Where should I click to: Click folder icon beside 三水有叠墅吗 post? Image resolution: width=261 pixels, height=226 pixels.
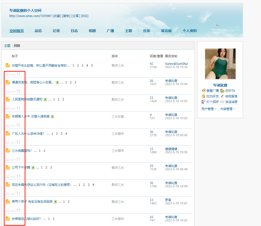point(8,150)
